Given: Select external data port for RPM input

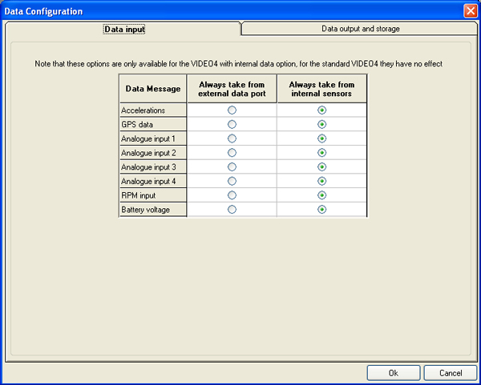Looking at the screenshot, I should pyautogui.click(x=232, y=195).
